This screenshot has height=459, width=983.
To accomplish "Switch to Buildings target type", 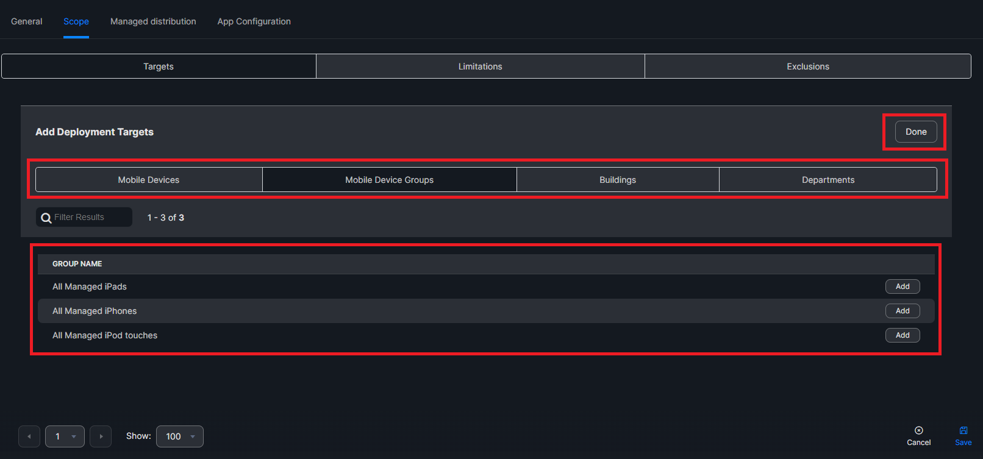I will [x=618, y=180].
